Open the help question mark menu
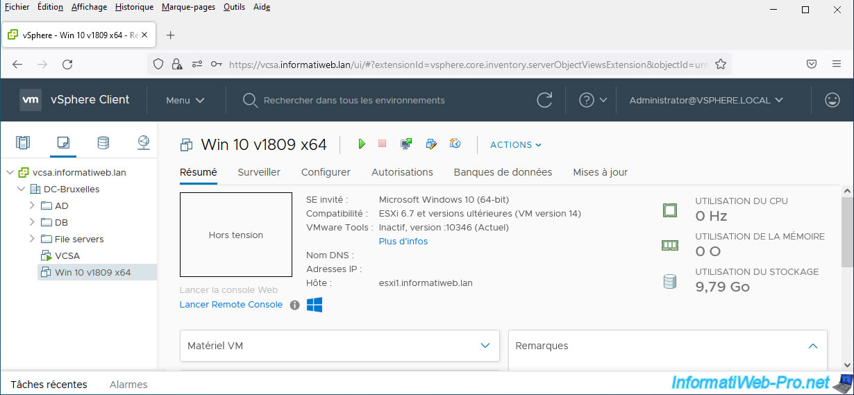 (x=593, y=100)
